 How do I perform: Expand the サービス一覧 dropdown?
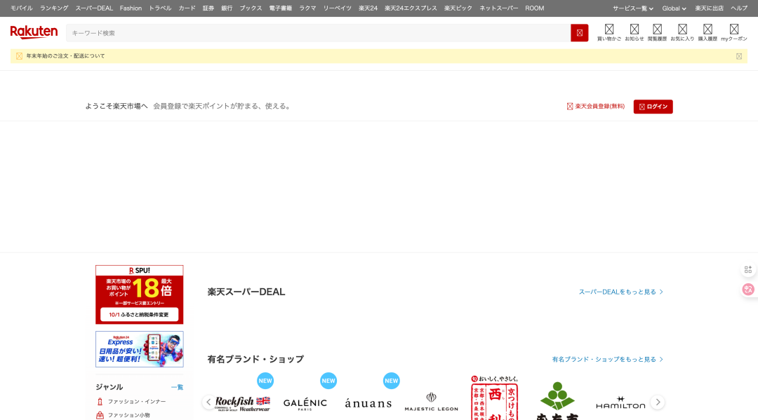633,8
